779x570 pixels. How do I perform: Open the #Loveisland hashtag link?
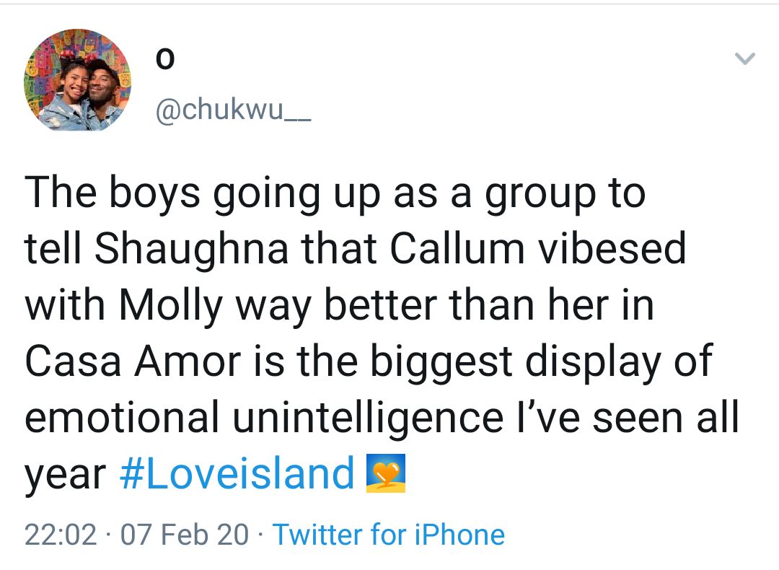pyautogui.click(x=237, y=473)
